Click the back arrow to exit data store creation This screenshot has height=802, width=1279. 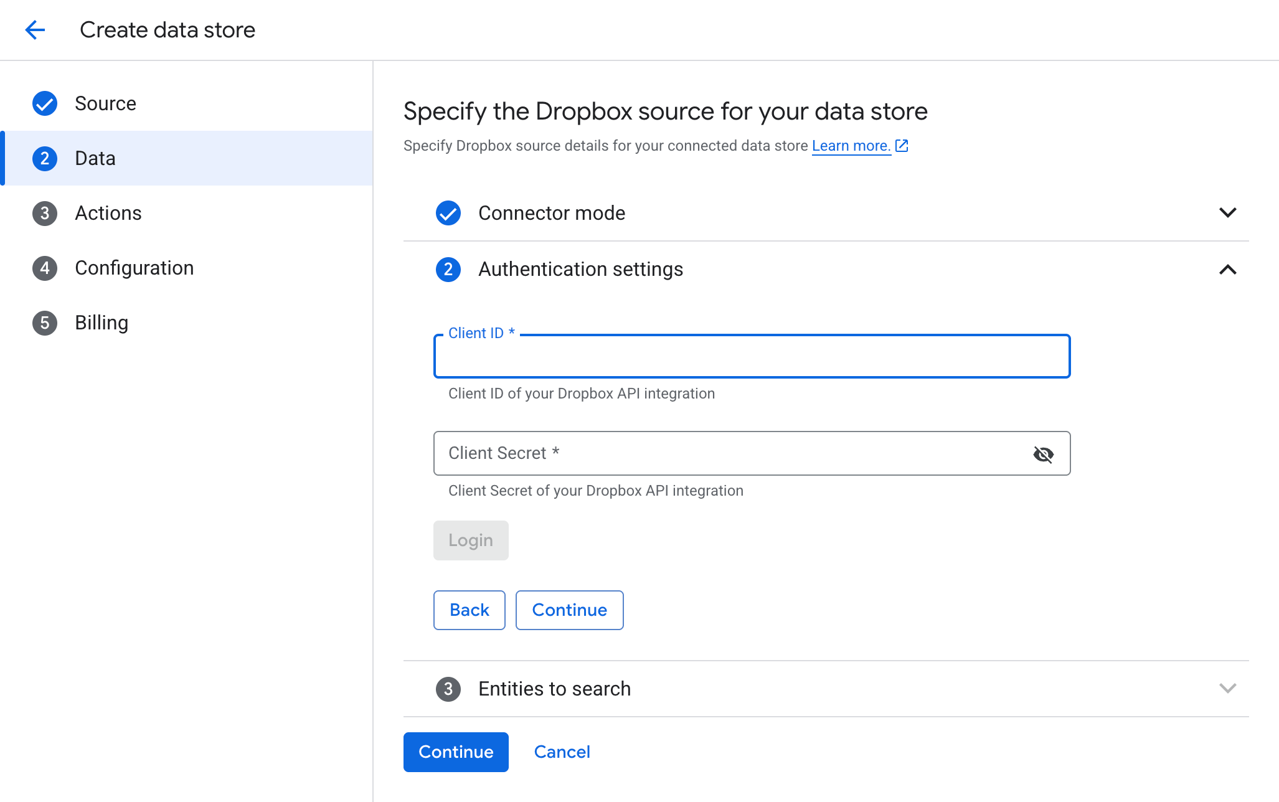point(35,29)
